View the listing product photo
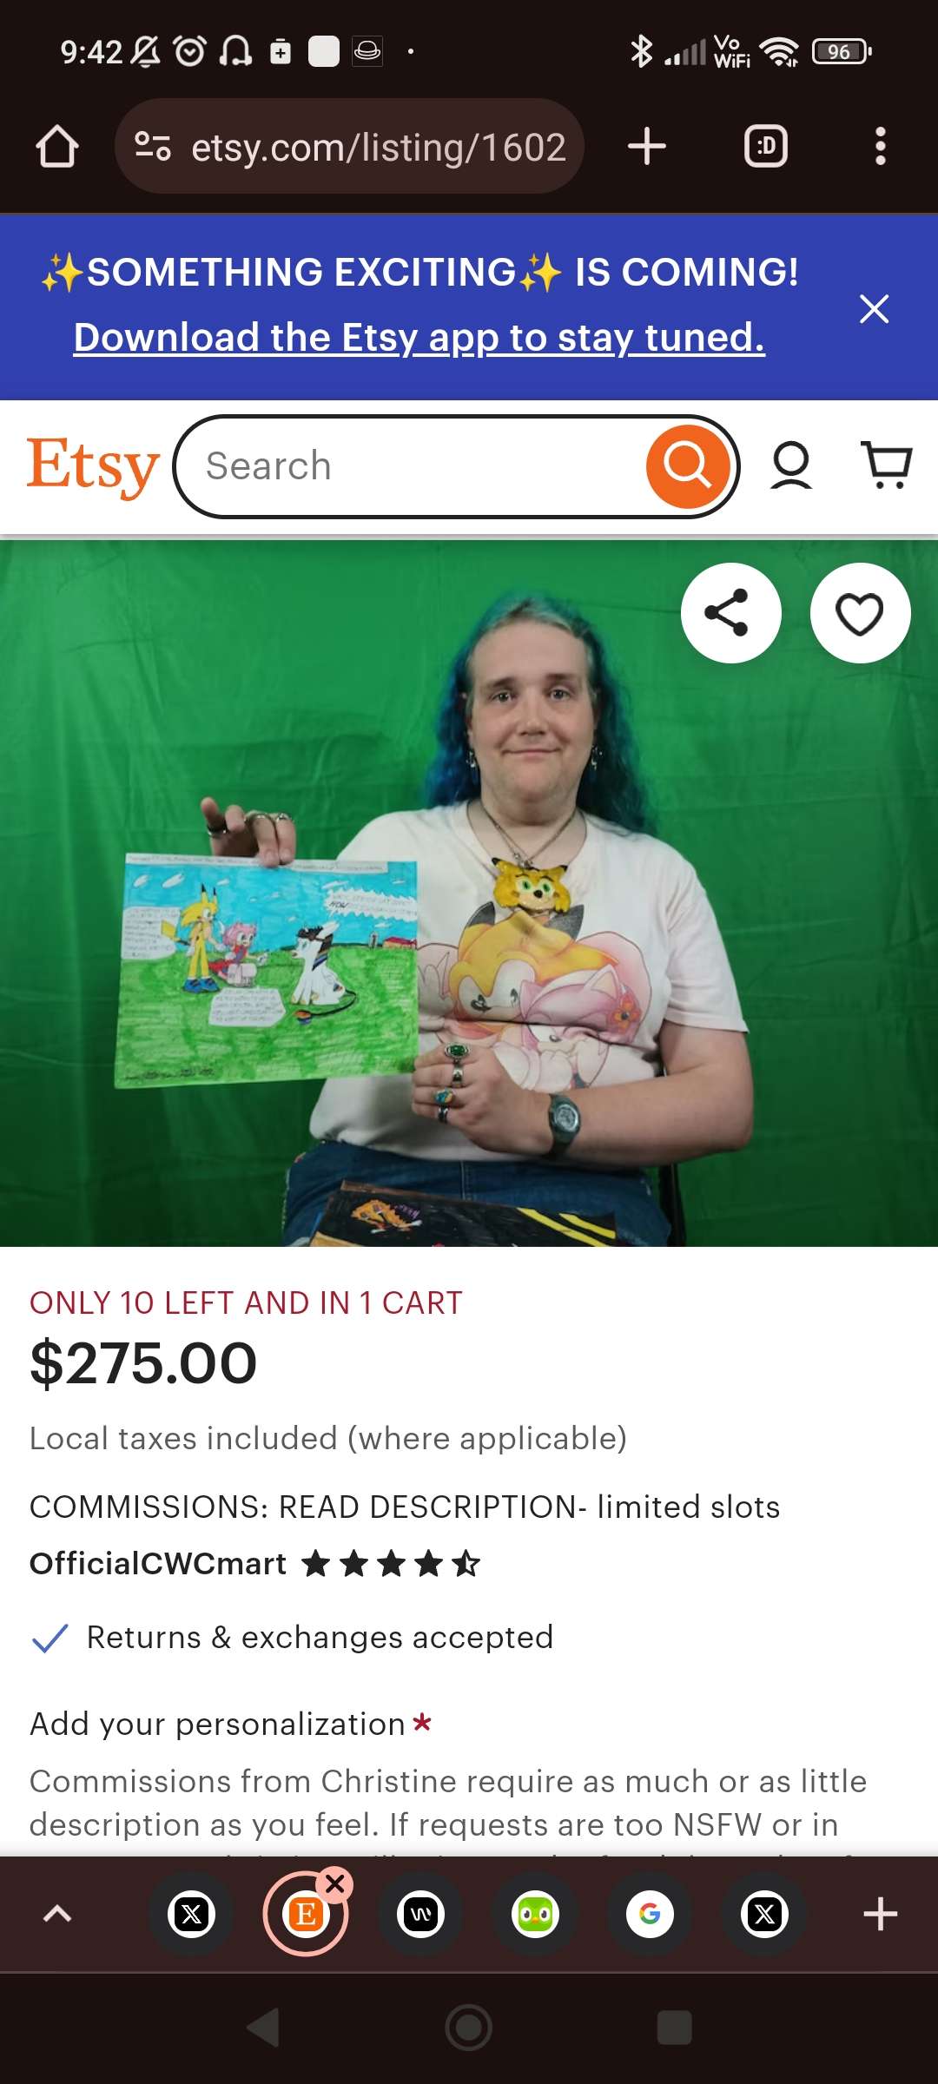 [469, 893]
